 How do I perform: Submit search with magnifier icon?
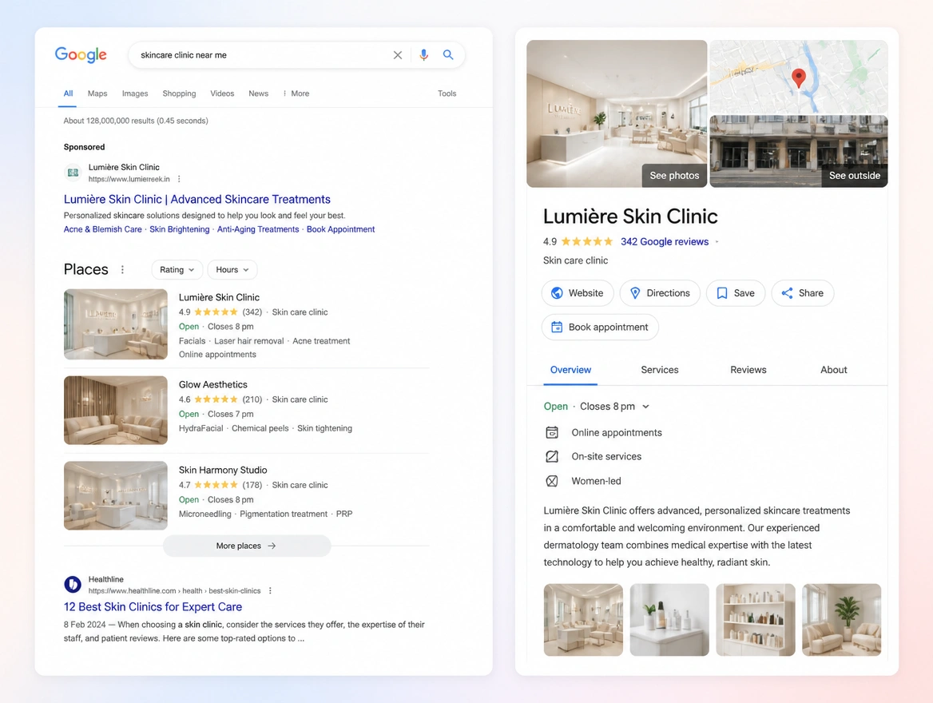[x=448, y=55]
